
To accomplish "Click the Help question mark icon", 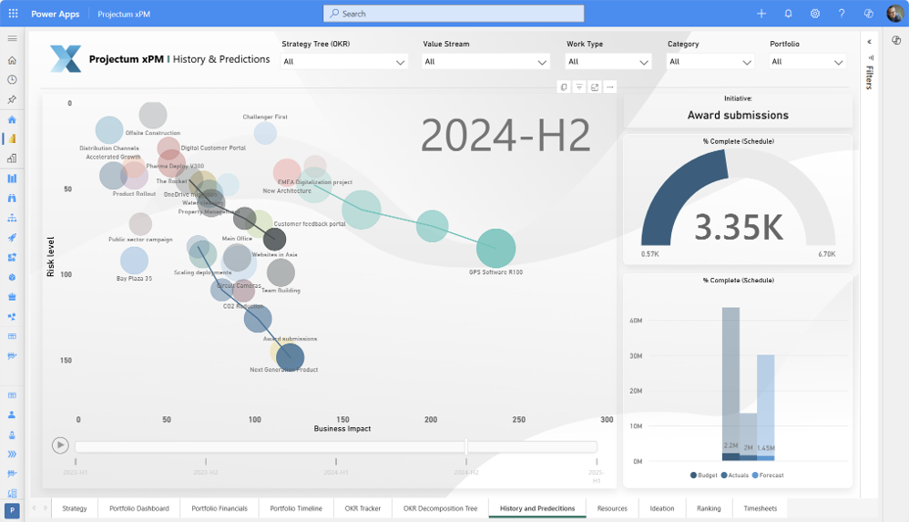I will [842, 14].
